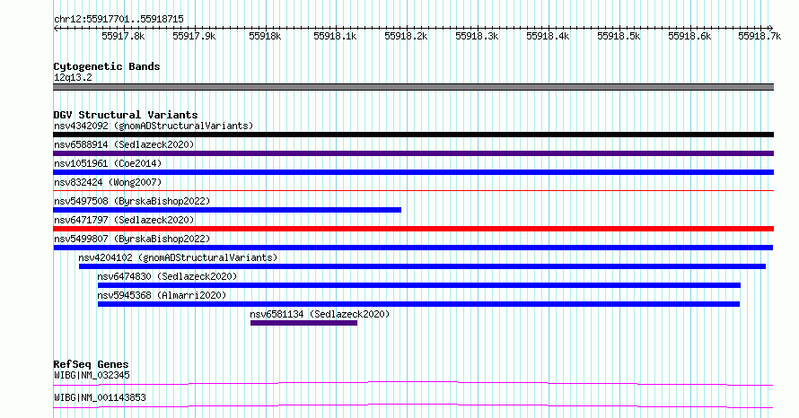Click the 12q13.2 band label
Screen dimensions: 799x418
[73, 77]
